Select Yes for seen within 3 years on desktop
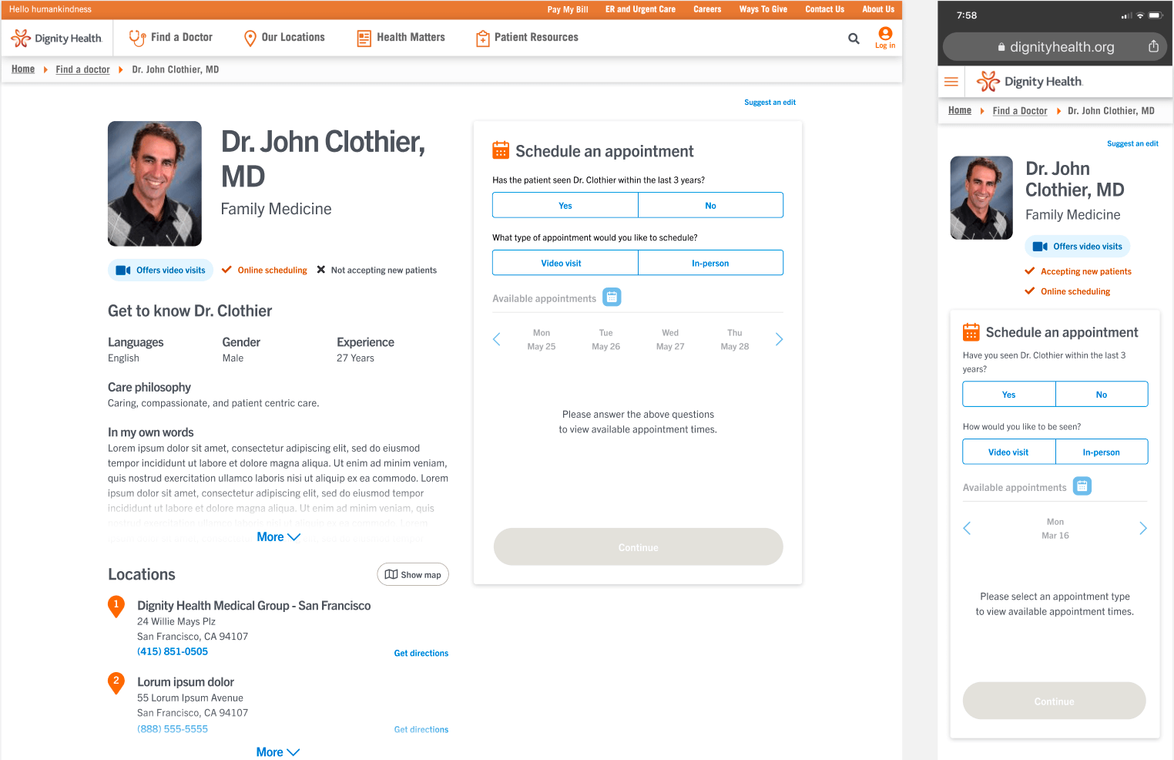Image resolution: width=1174 pixels, height=760 pixels. point(565,206)
